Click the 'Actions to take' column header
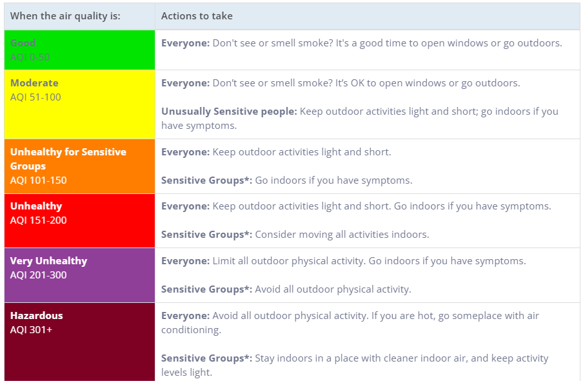 [197, 16]
